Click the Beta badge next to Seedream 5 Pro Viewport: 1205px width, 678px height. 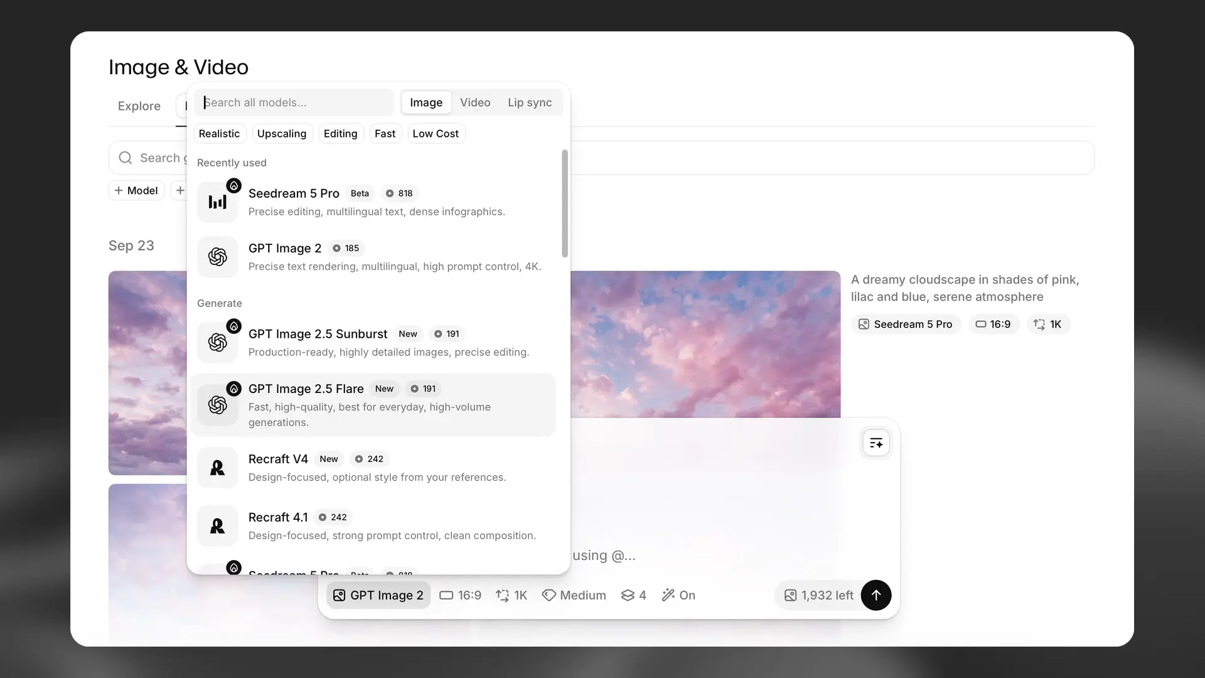pyautogui.click(x=360, y=193)
